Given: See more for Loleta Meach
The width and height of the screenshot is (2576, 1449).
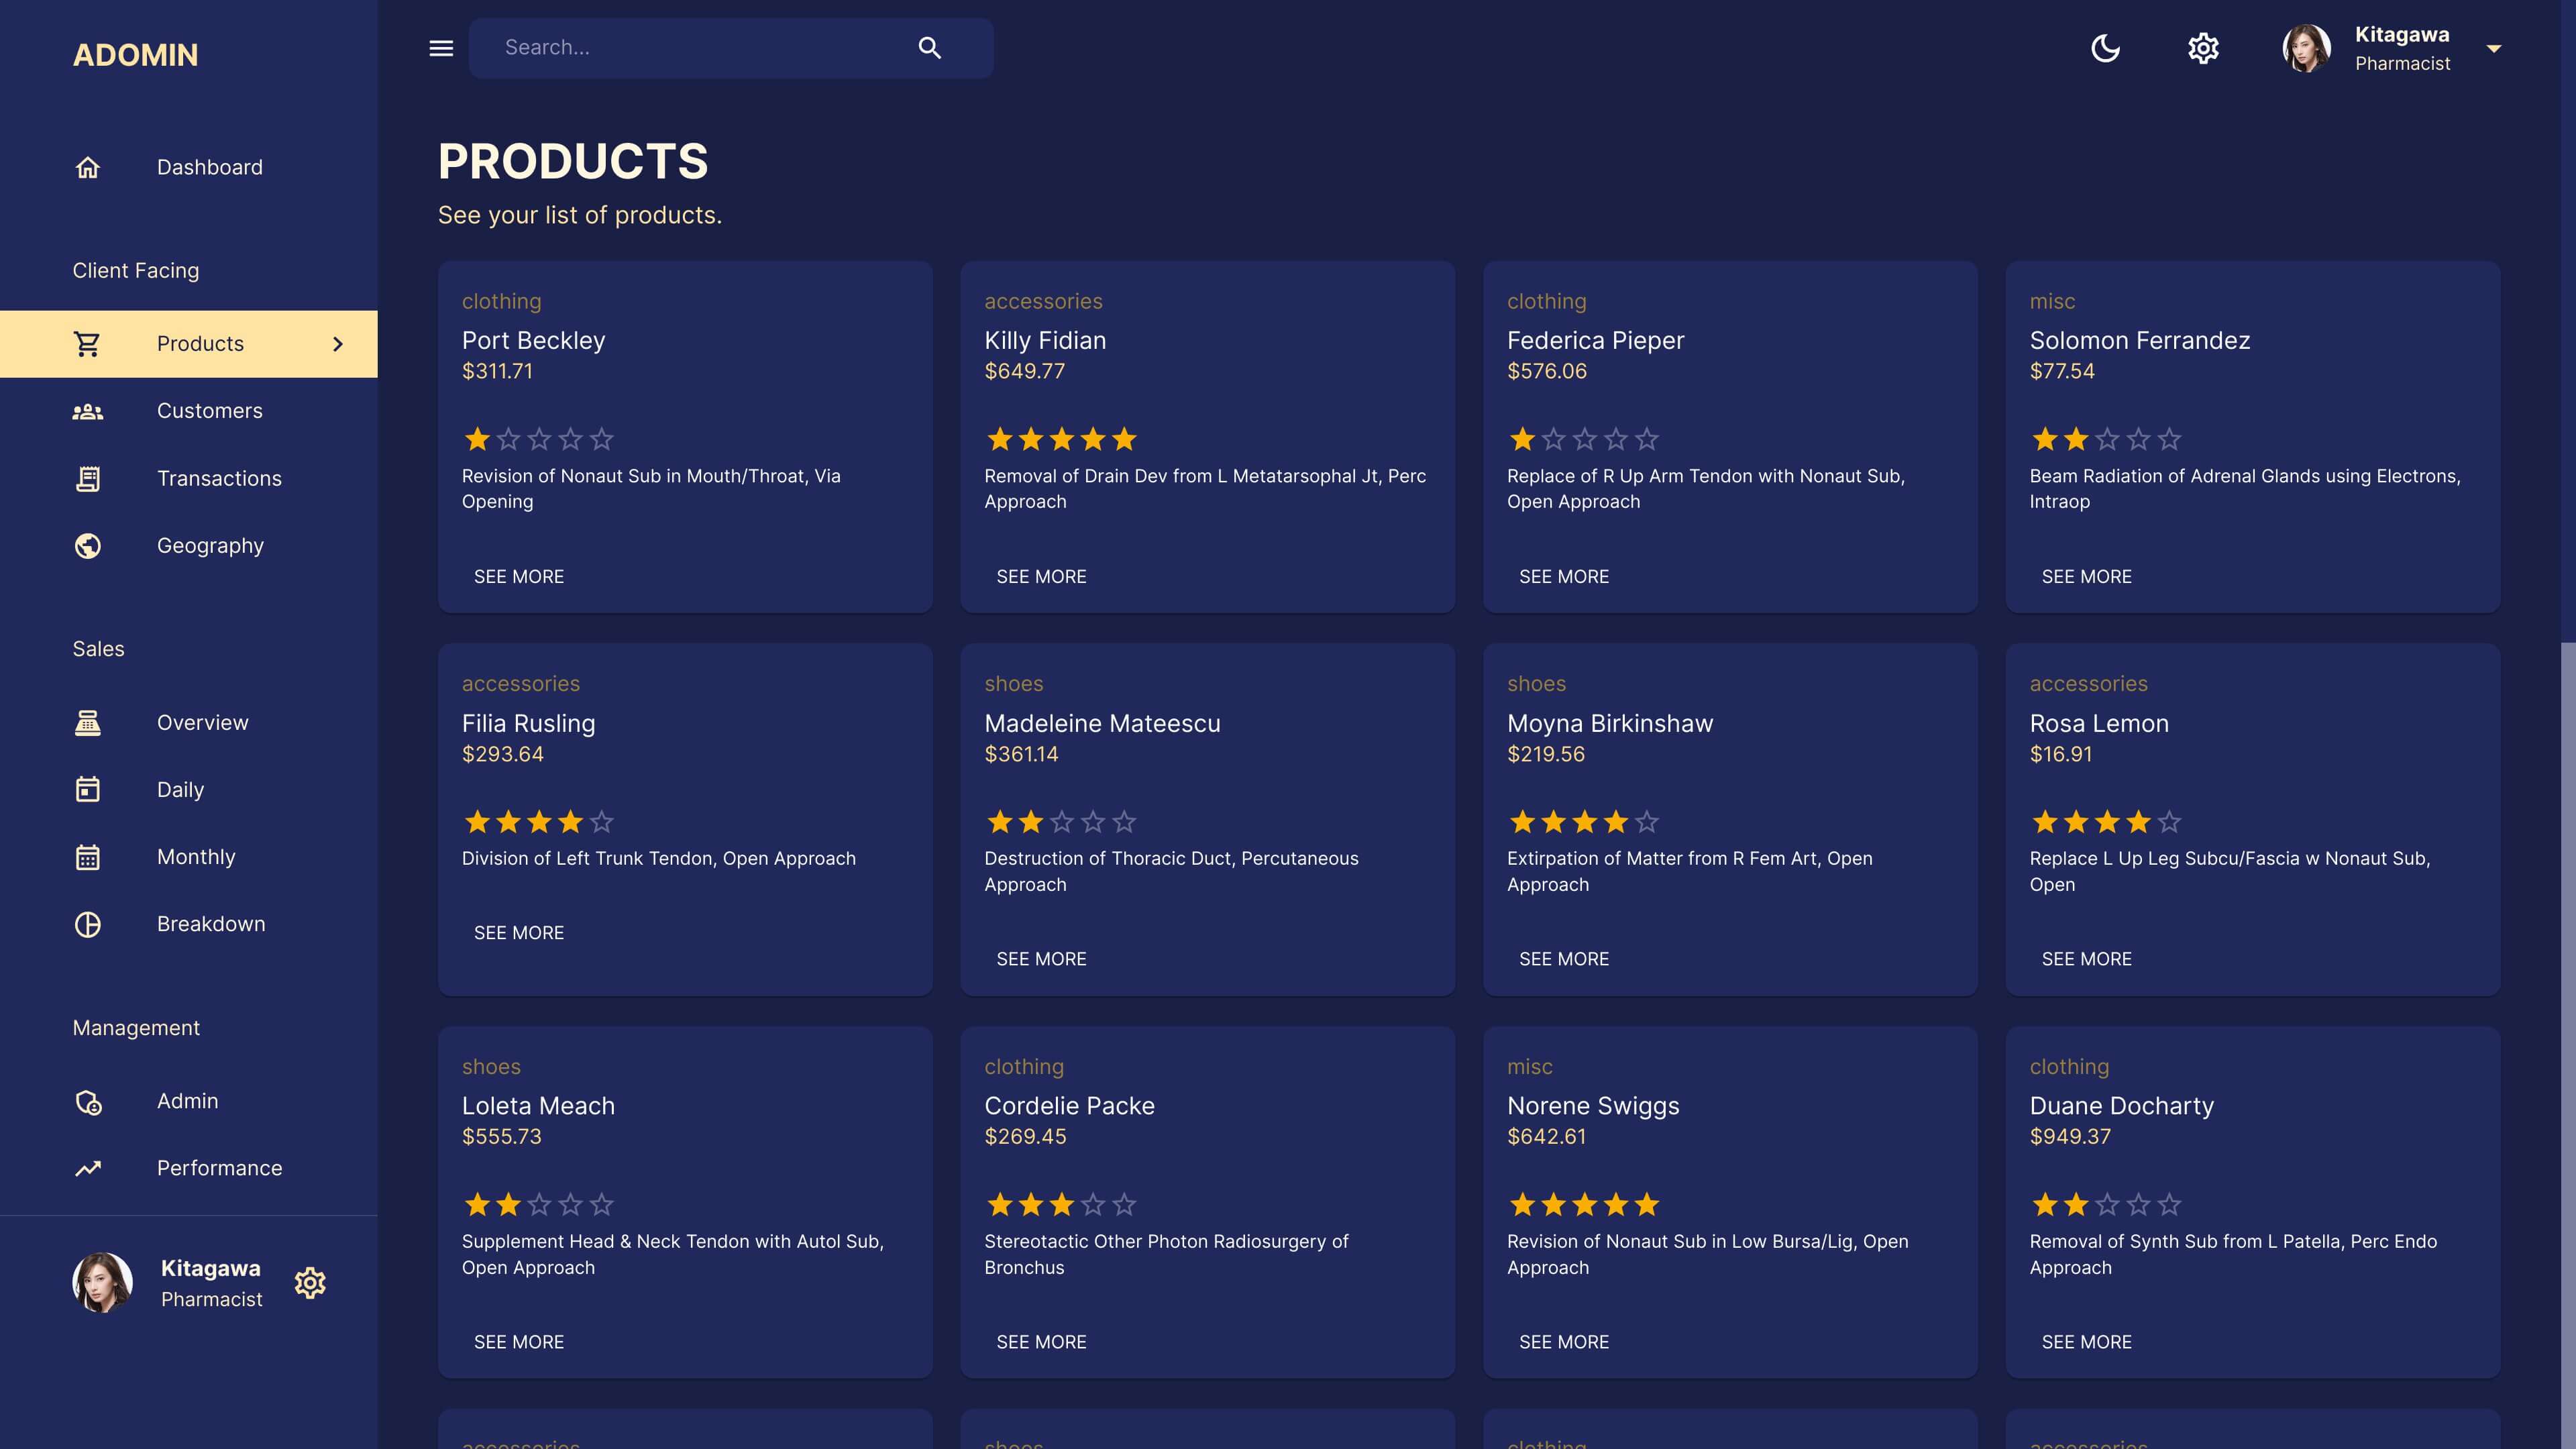Looking at the screenshot, I should coord(518,1342).
